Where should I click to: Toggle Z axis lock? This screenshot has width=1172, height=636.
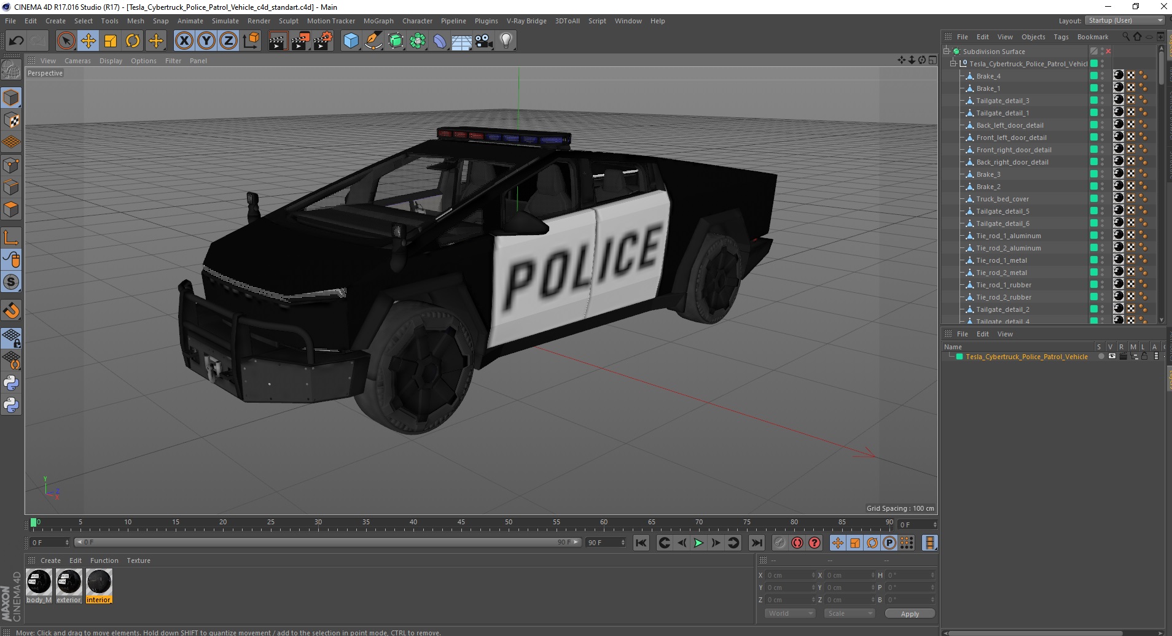click(x=229, y=41)
